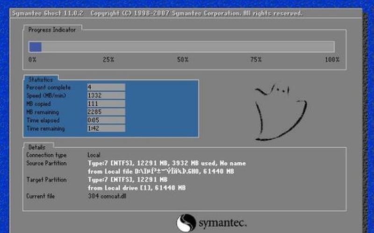Click the blue filled progress bar segment
The image size is (374, 233).
pyautogui.click(x=36, y=47)
